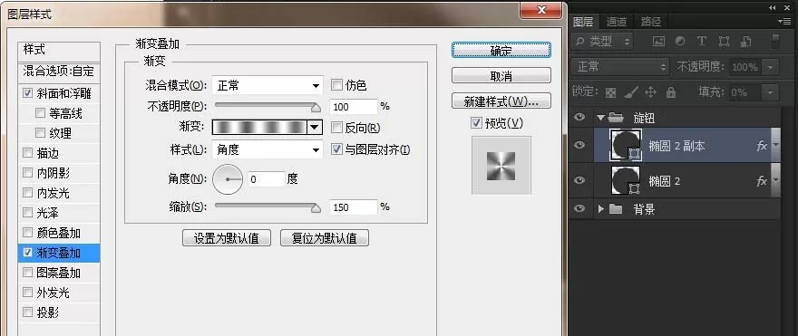Open the Layers panel flyout menu icon
The image size is (798, 336).
click(784, 22)
